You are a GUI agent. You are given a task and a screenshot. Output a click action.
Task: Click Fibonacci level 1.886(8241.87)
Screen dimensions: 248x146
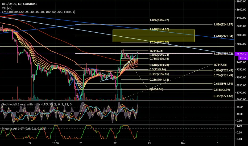pyautogui.click(x=223, y=24)
